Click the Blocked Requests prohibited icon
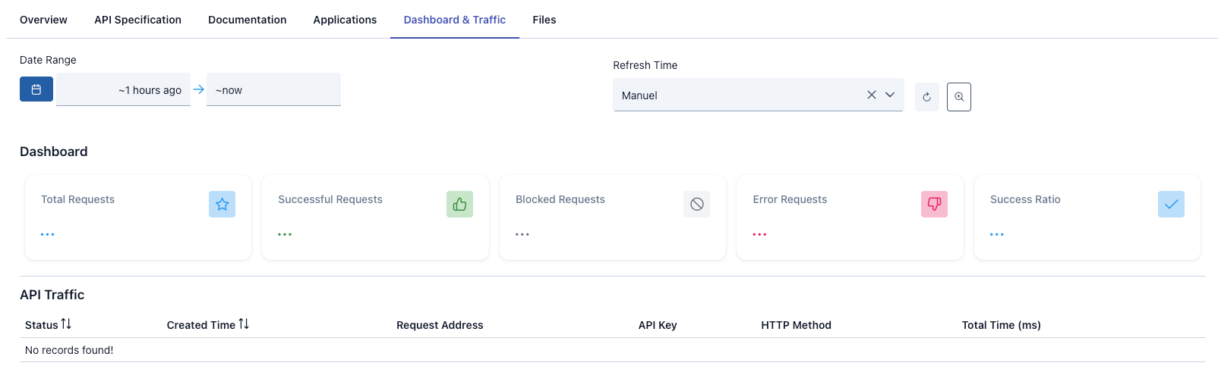 [696, 204]
